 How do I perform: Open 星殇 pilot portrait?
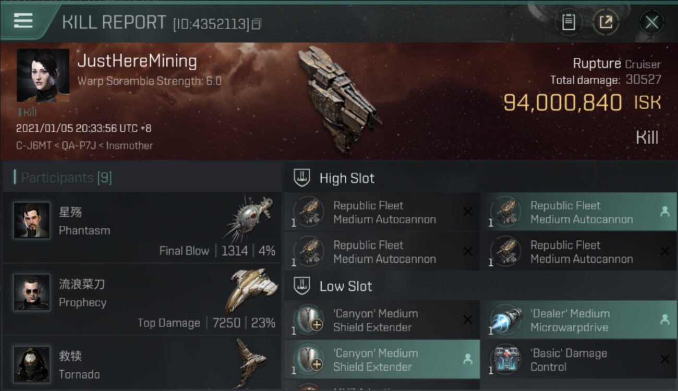pyautogui.click(x=32, y=221)
